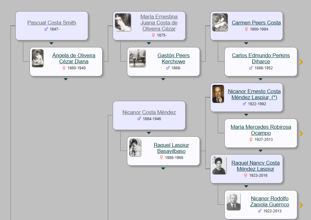Click Raquel Laspiur Basavilbaso's portrait thumbnail
Viewport: 311px width, 220px height.
point(135,148)
